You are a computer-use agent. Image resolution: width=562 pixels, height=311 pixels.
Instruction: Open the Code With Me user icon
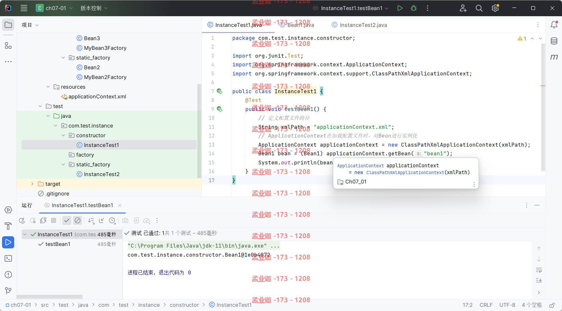click(463, 8)
